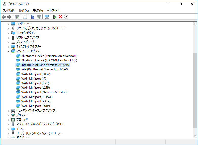Select WAN Miniport (L2TP)

tap(35, 88)
